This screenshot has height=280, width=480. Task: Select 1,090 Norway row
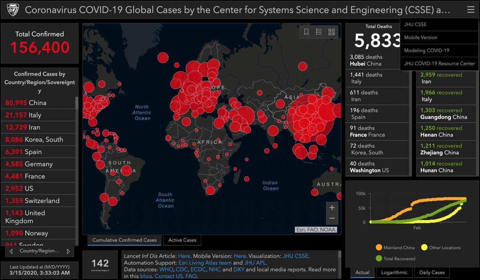point(38,233)
